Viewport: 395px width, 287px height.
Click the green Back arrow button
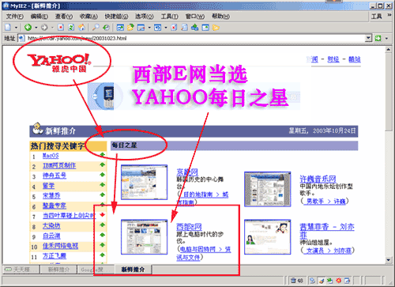pyautogui.click(x=28, y=27)
